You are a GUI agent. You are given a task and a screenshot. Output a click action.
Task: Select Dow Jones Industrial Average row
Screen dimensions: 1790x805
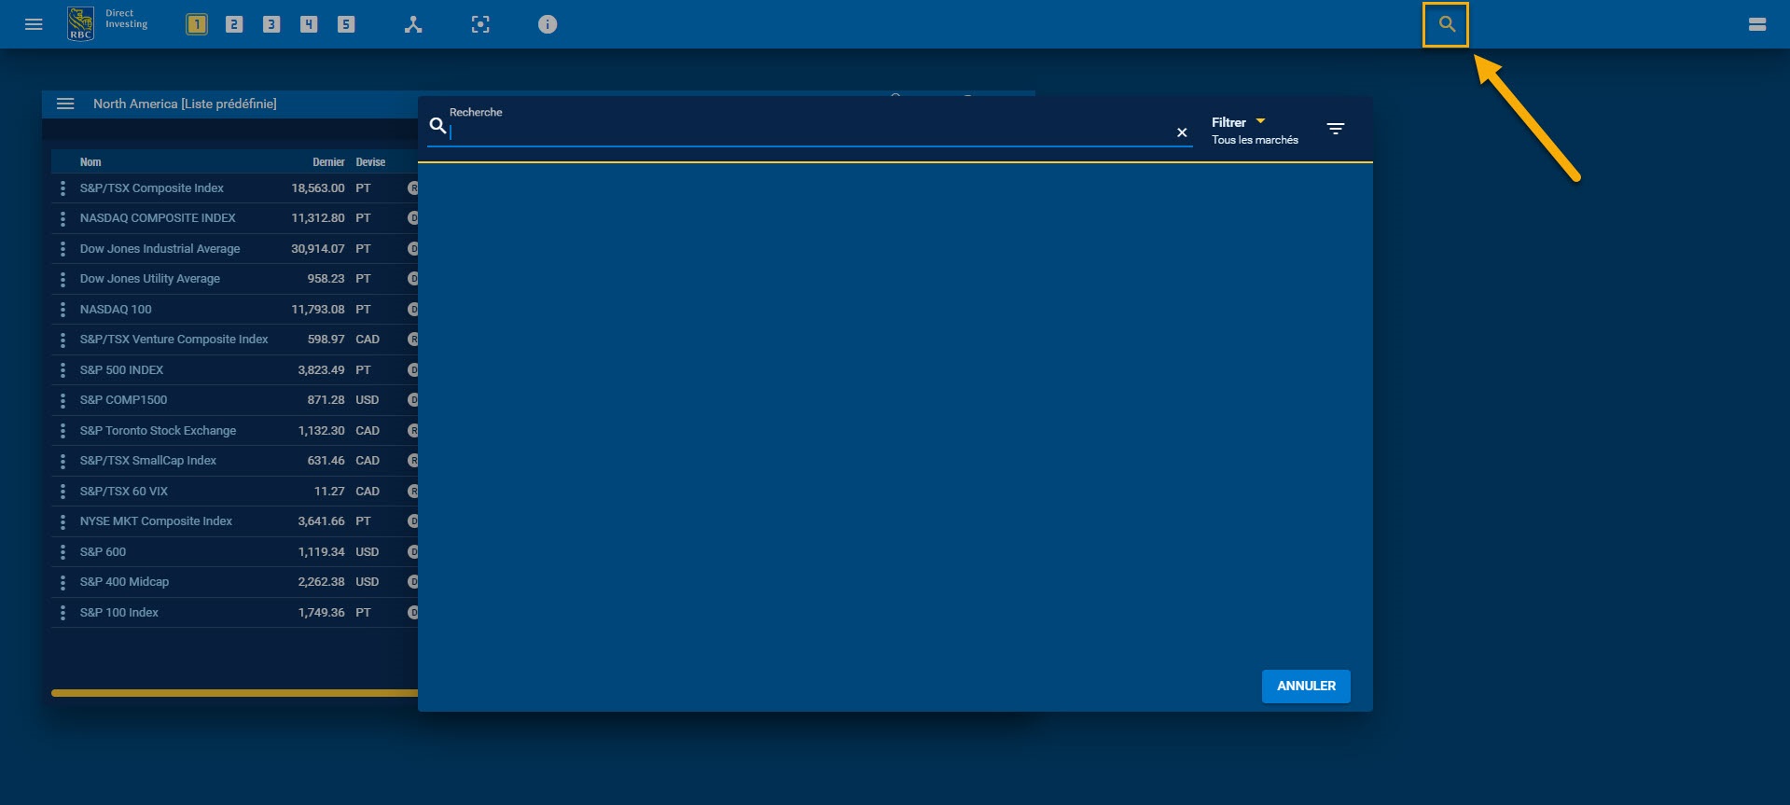160,249
